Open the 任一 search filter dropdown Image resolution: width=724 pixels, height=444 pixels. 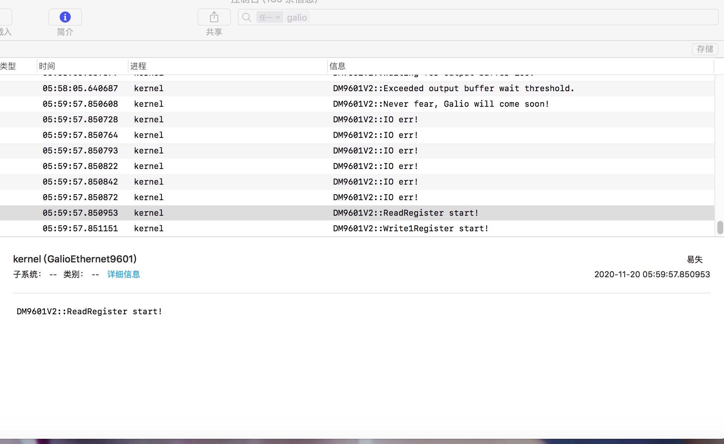point(270,17)
